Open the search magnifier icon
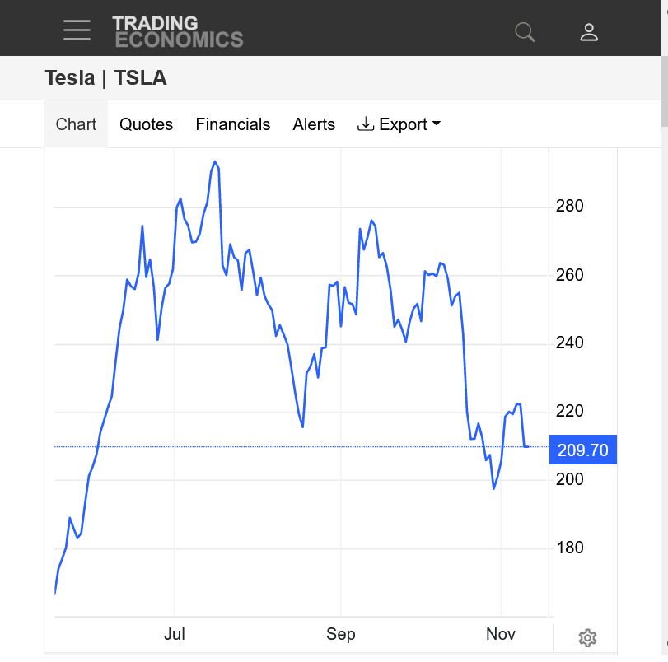This screenshot has width=668, height=662. pos(525,32)
